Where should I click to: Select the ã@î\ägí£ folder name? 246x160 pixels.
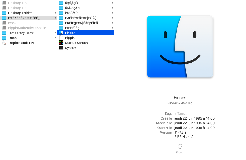tap(72, 3)
